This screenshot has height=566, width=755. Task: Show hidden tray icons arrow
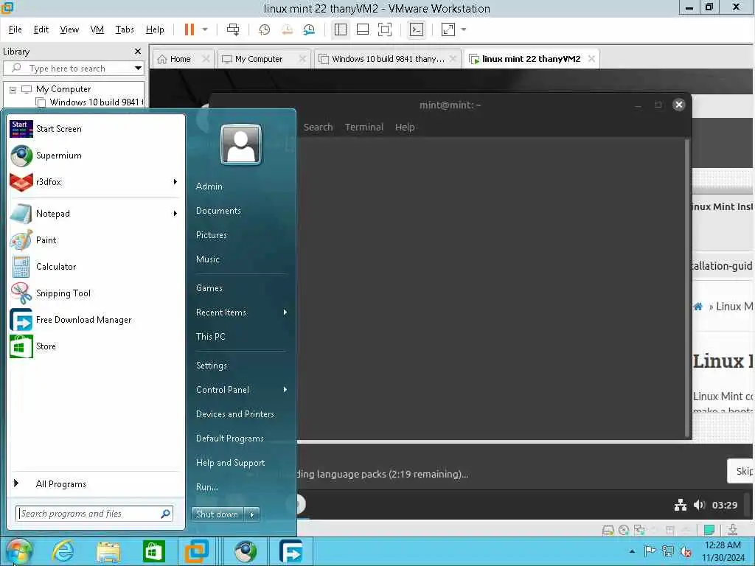pyautogui.click(x=632, y=551)
